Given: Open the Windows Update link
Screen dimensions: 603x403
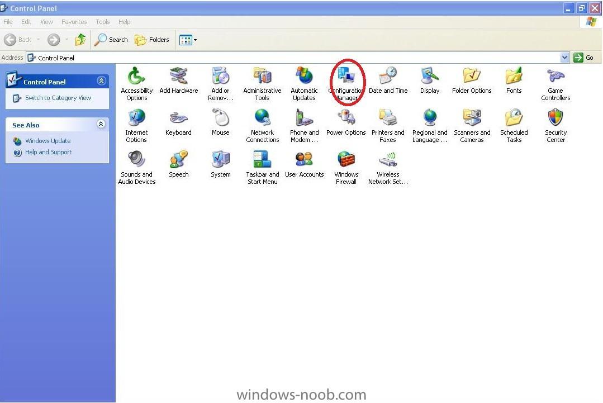Looking at the screenshot, I should [48, 141].
